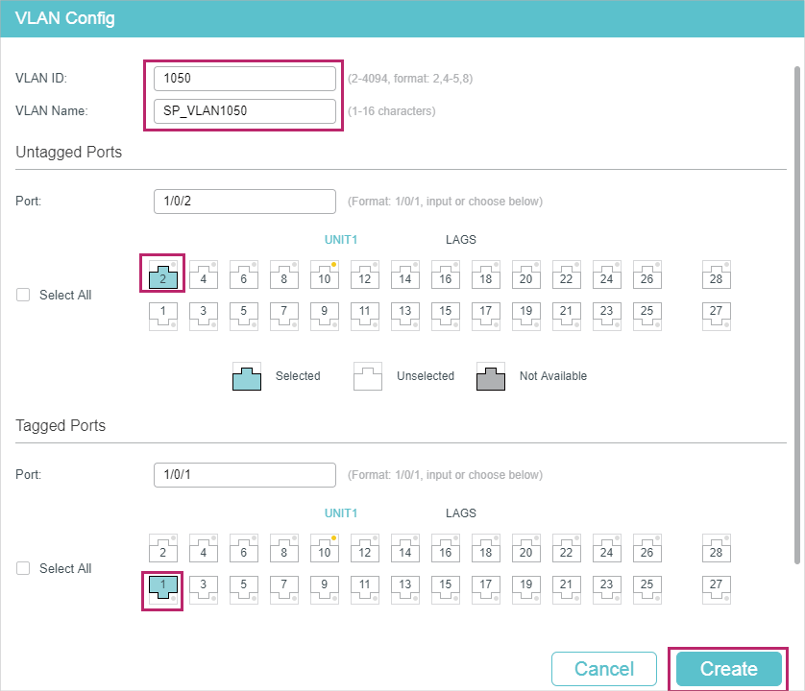Select port 24 icon in Tagged Ports
The image size is (805, 691).
(607, 548)
